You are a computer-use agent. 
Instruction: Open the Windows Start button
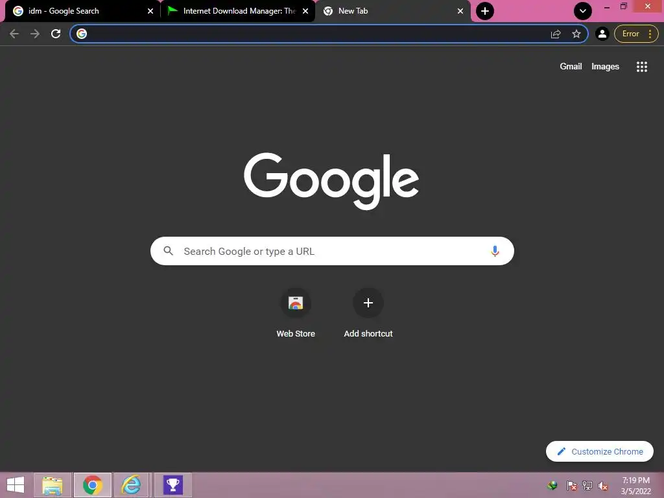16,485
